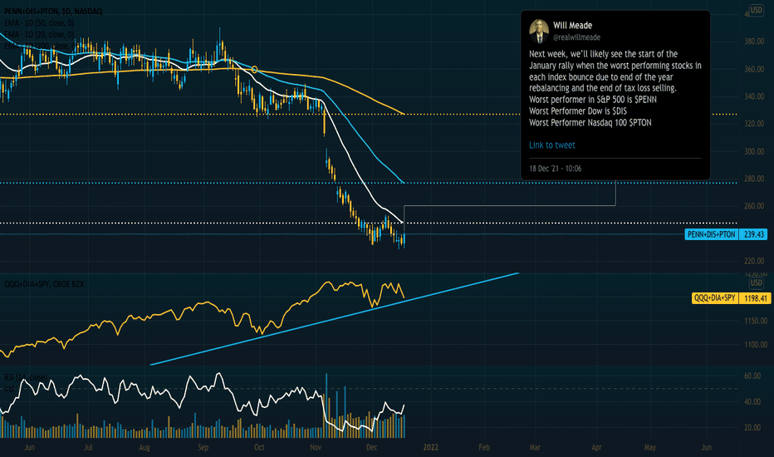Click the 340.00 price axis label

754,96
